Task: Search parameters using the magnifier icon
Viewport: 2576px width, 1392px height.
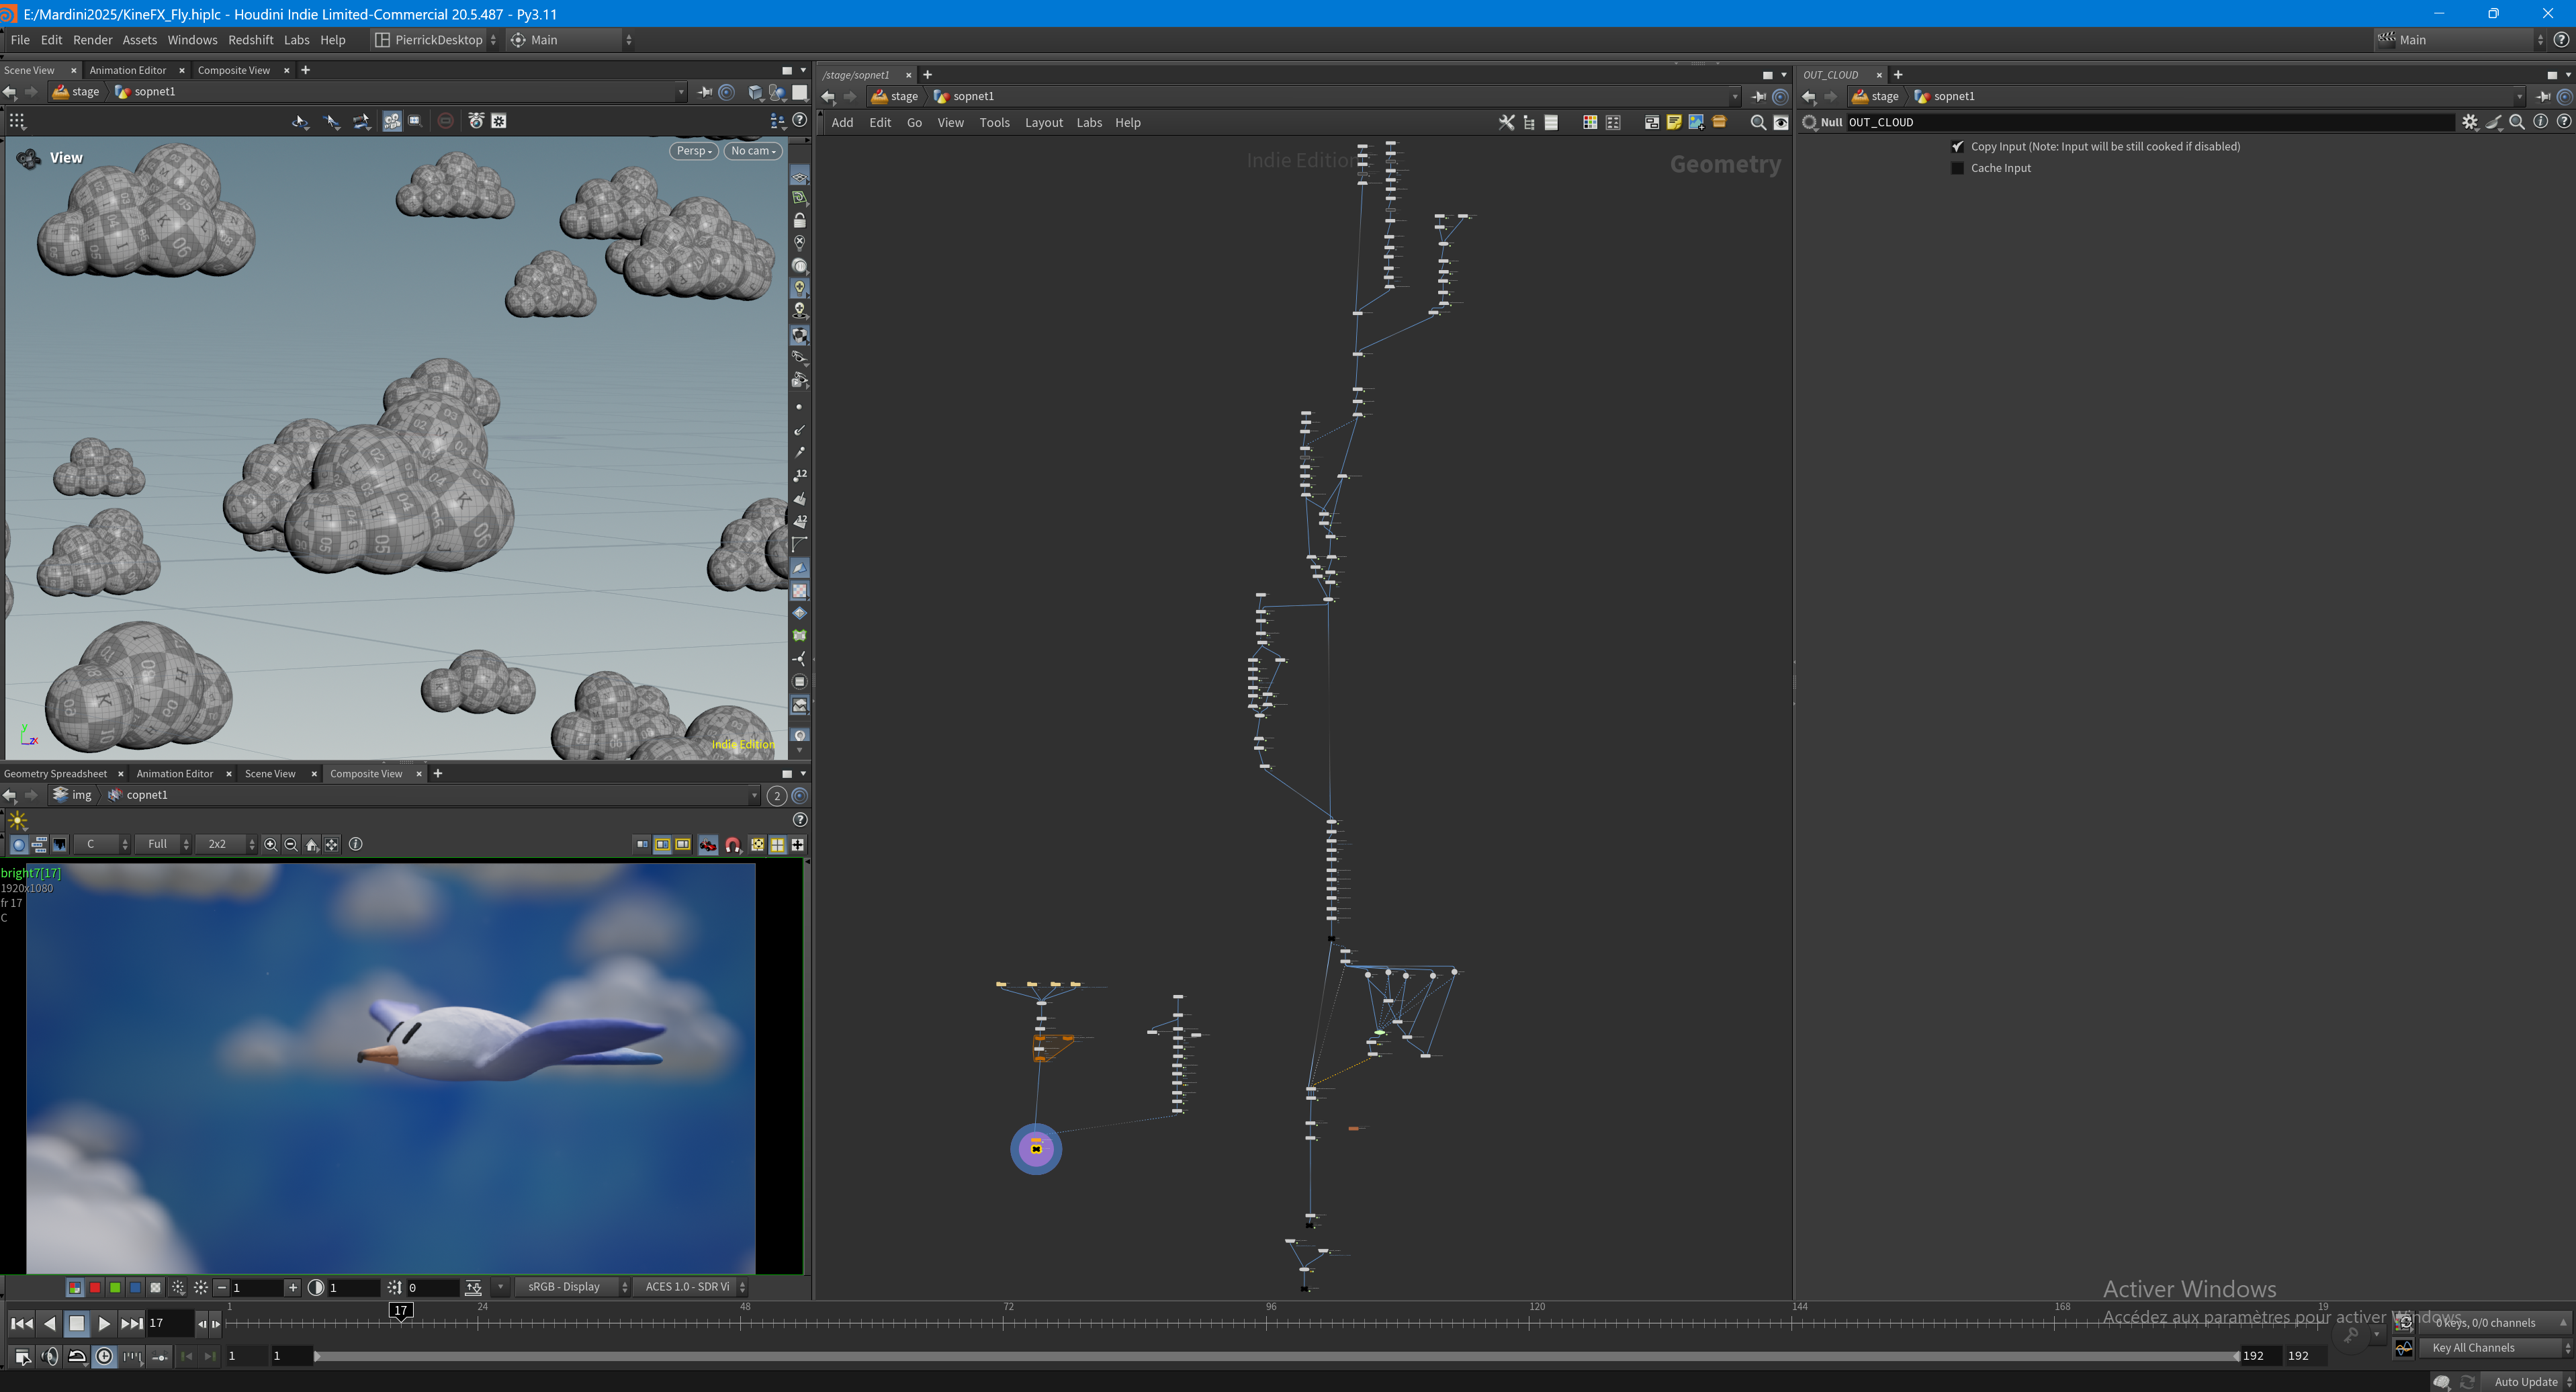Action: pyautogui.click(x=2517, y=122)
